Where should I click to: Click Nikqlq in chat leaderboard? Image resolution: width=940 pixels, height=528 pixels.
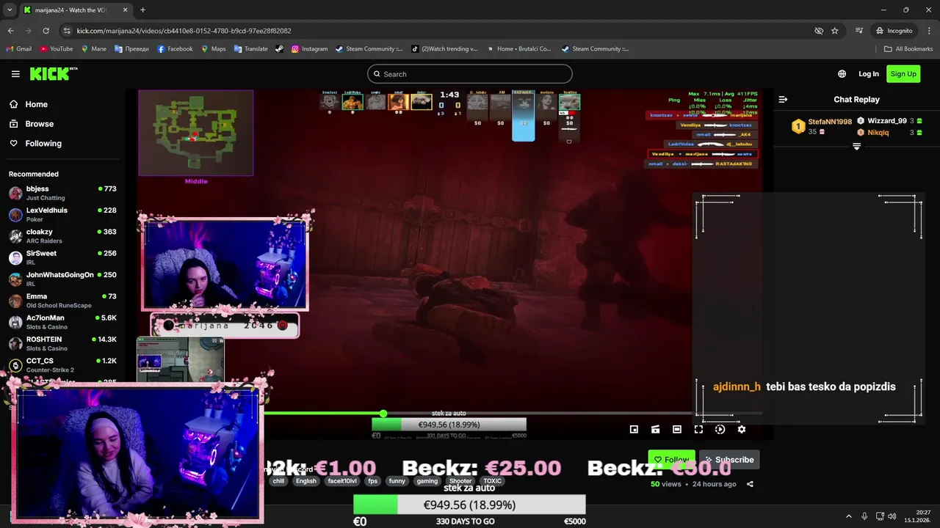point(878,133)
